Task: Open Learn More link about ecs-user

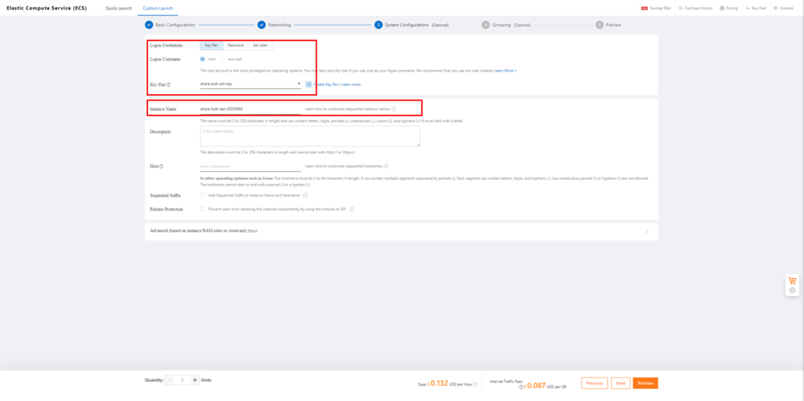Action: (x=505, y=70)
